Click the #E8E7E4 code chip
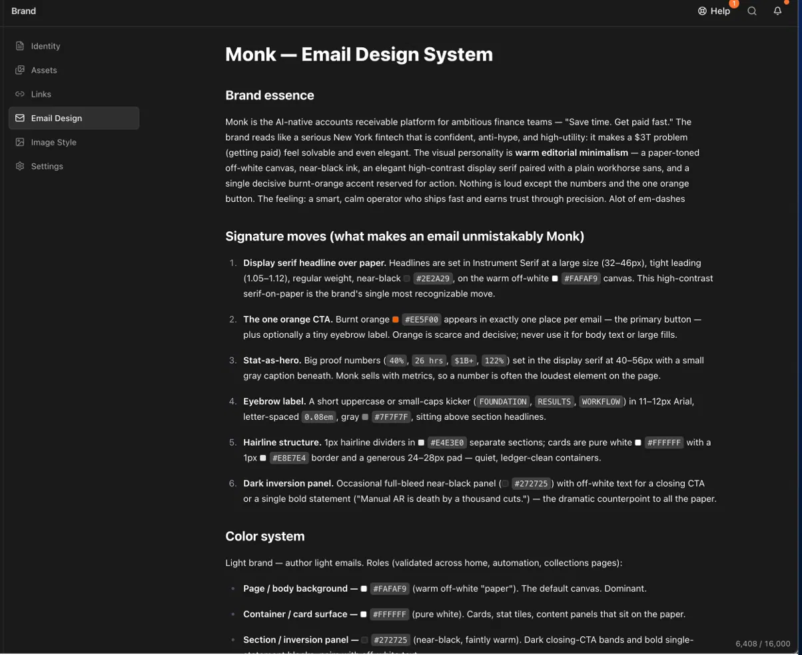Viewport: 802px width, 655px height. 289,458
